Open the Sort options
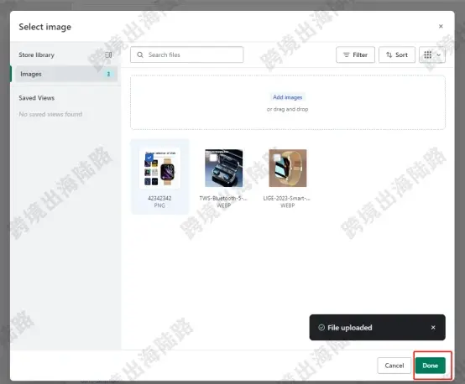 coord(397,54)
